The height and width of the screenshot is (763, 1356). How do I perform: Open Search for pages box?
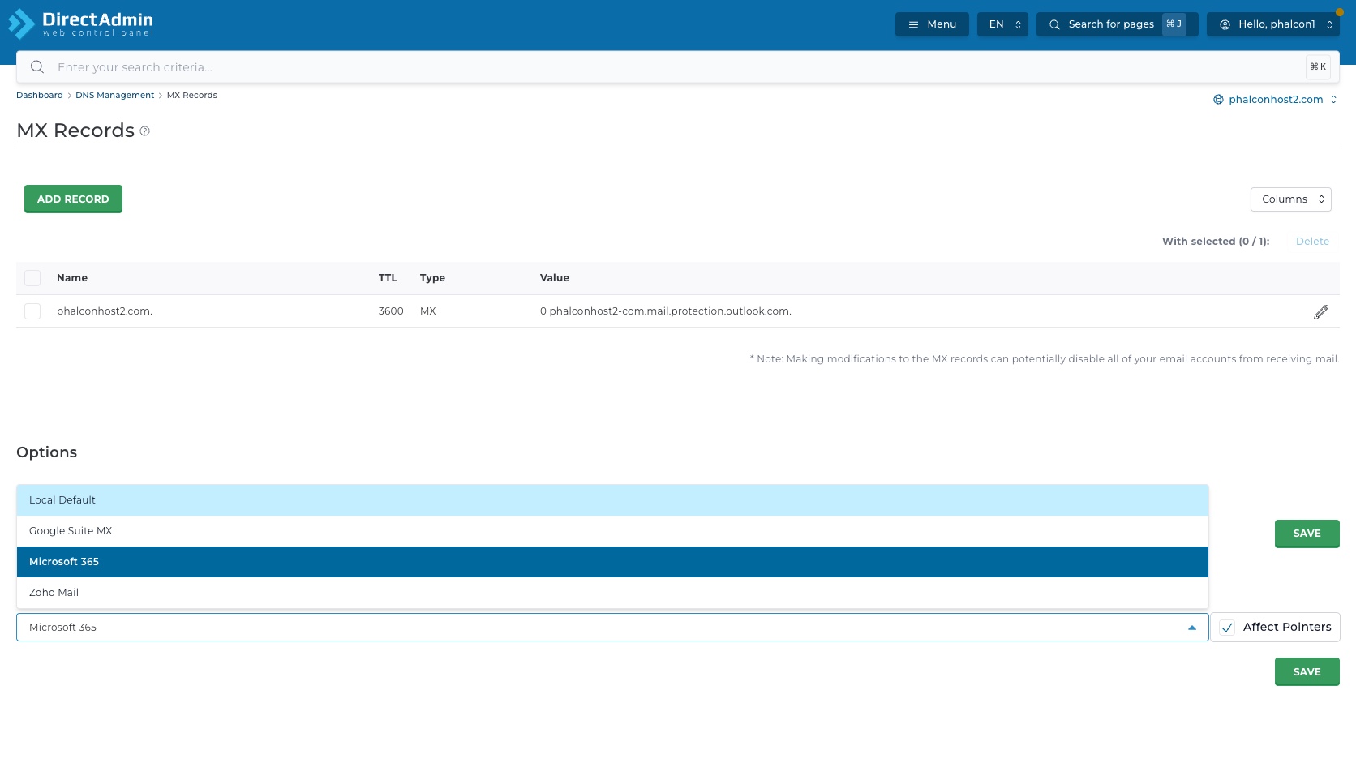[1117, 24]
